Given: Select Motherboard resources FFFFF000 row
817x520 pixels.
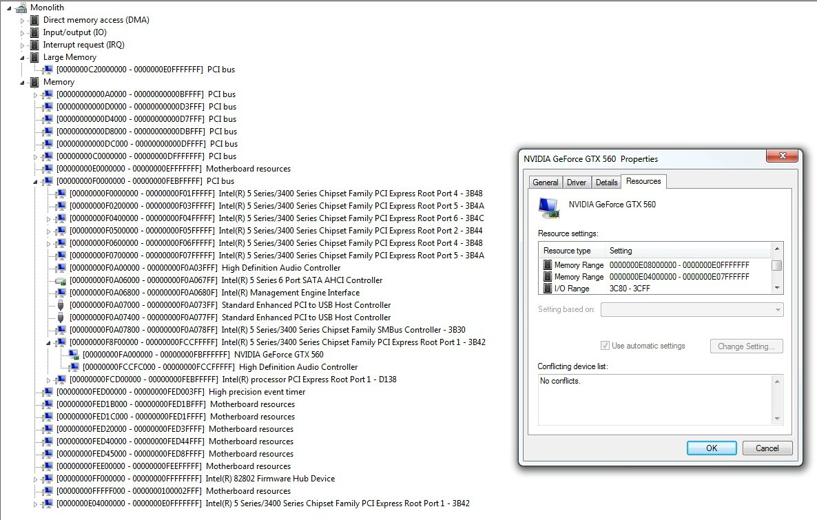Looking at the screenshot, I should tap(174, 491).
